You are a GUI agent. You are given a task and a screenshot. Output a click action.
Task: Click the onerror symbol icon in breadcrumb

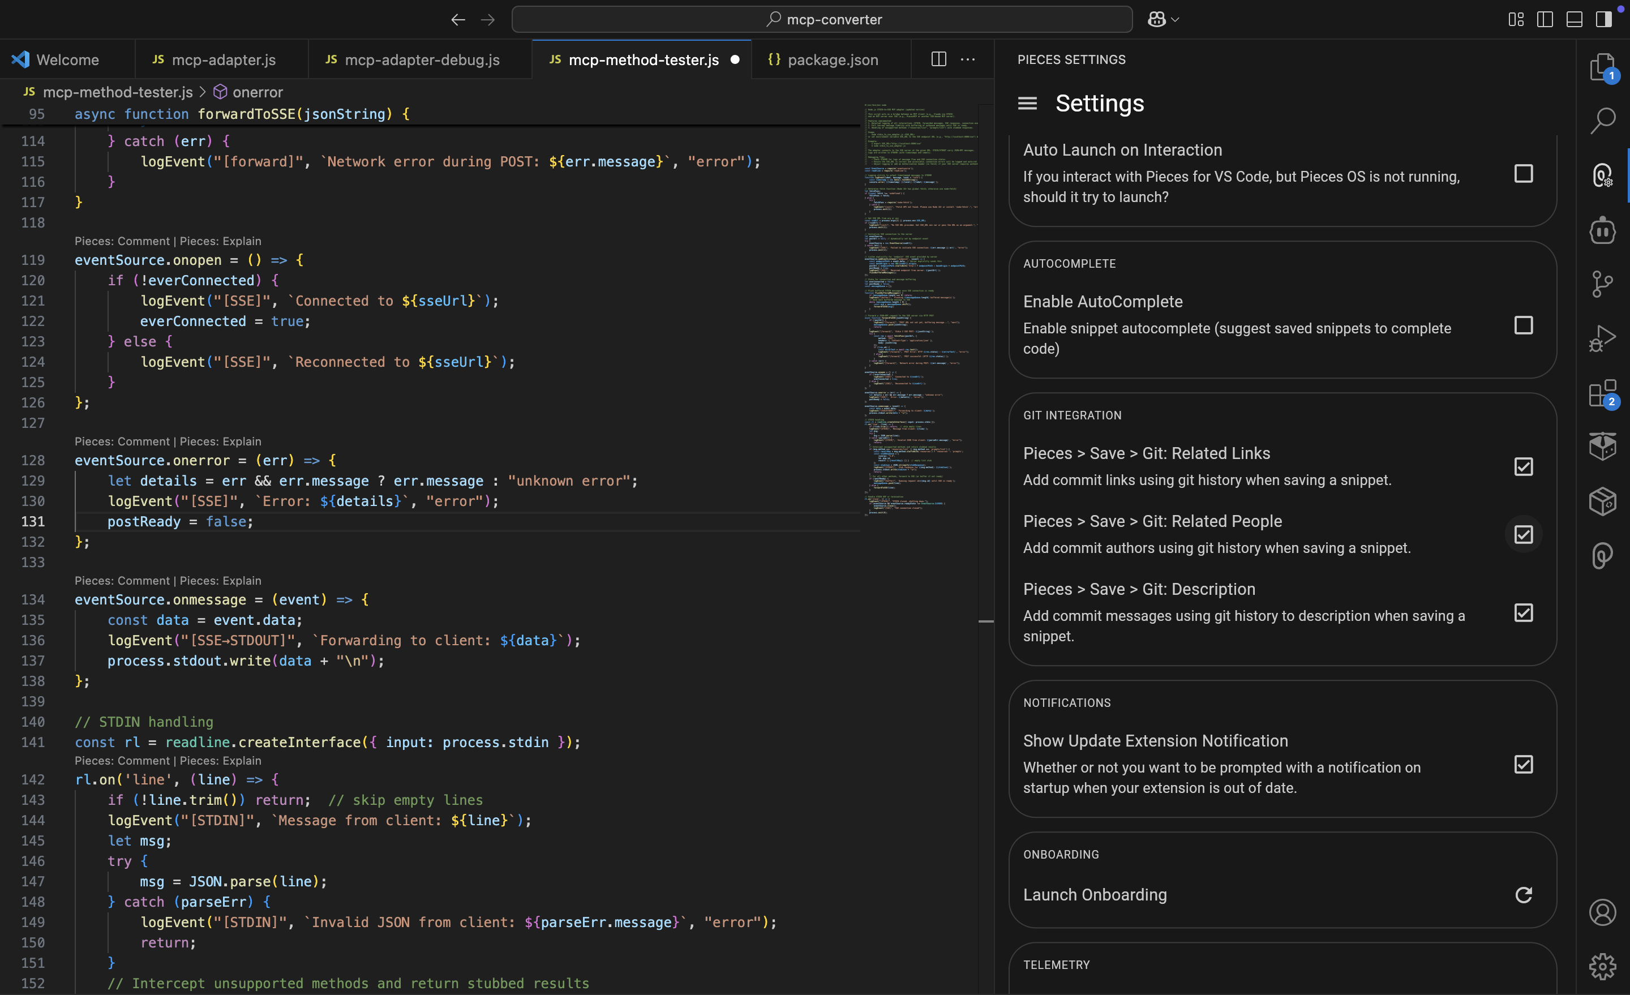point(220,92)
